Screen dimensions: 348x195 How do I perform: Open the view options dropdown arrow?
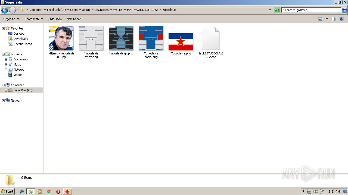point(327,19)
